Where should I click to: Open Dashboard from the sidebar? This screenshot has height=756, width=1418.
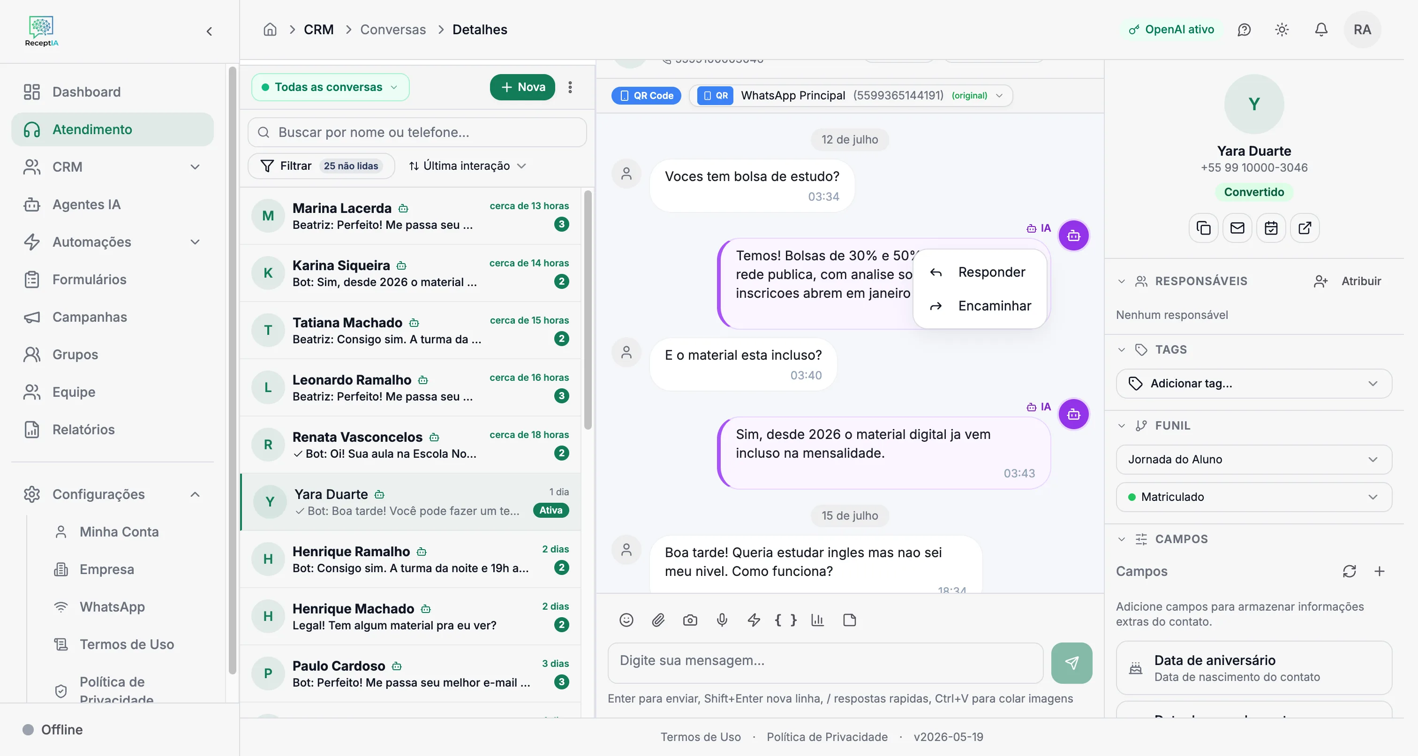click(x=112, y=92)
